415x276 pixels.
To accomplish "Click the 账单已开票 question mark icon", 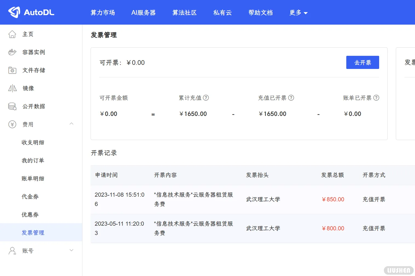I will coord(377,98).
